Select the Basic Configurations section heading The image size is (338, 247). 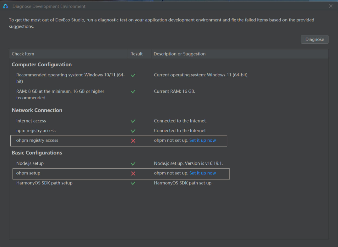coord(37,153)
